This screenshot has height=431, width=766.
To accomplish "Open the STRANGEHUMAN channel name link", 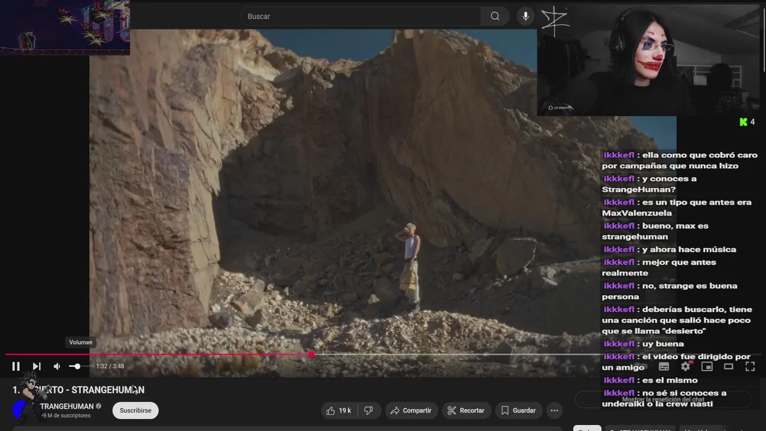I will [x=66, y=406].
